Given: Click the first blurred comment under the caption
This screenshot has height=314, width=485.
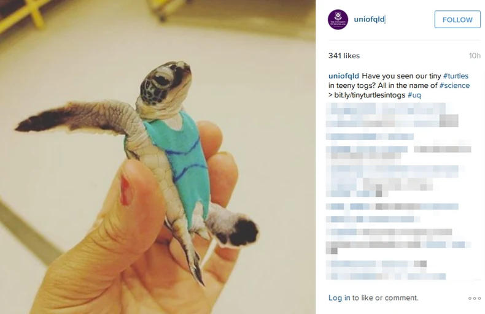Looking at the screenshot, I should (x=392, y=115).
